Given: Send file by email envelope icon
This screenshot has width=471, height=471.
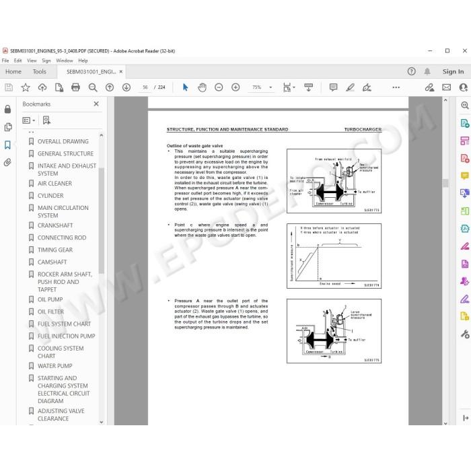Looking at the screenshot, I should (446, 87).
